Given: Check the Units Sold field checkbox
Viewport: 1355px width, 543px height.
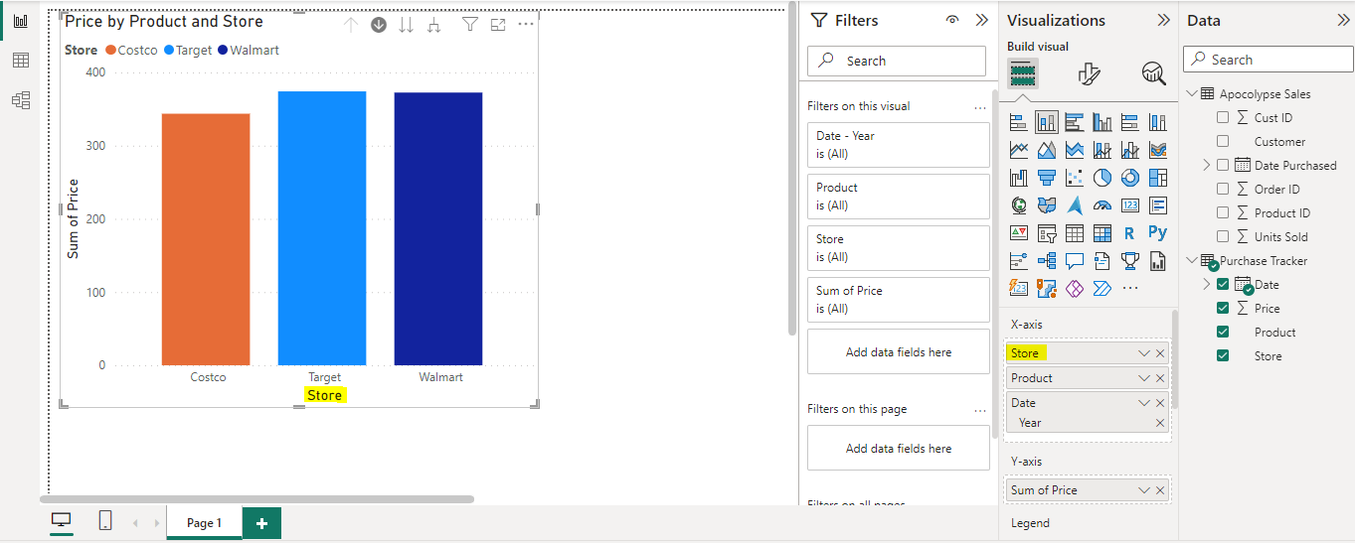Looking at the screenshot, I should [1223, 236].
